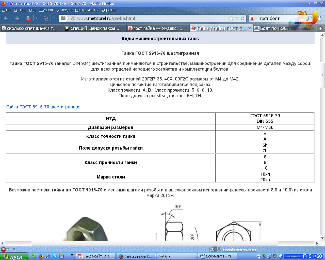
Task: Open the Файл menu
Action: (x=6, y=10)
